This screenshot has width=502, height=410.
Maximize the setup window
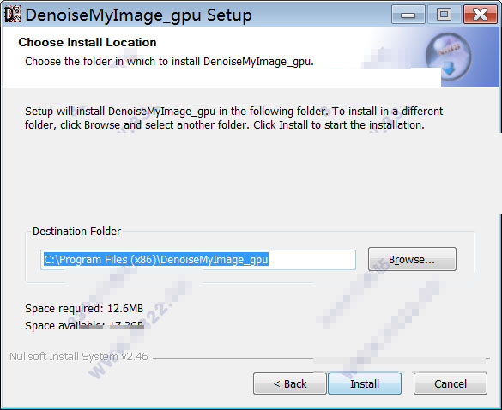(x=444, y=15)
